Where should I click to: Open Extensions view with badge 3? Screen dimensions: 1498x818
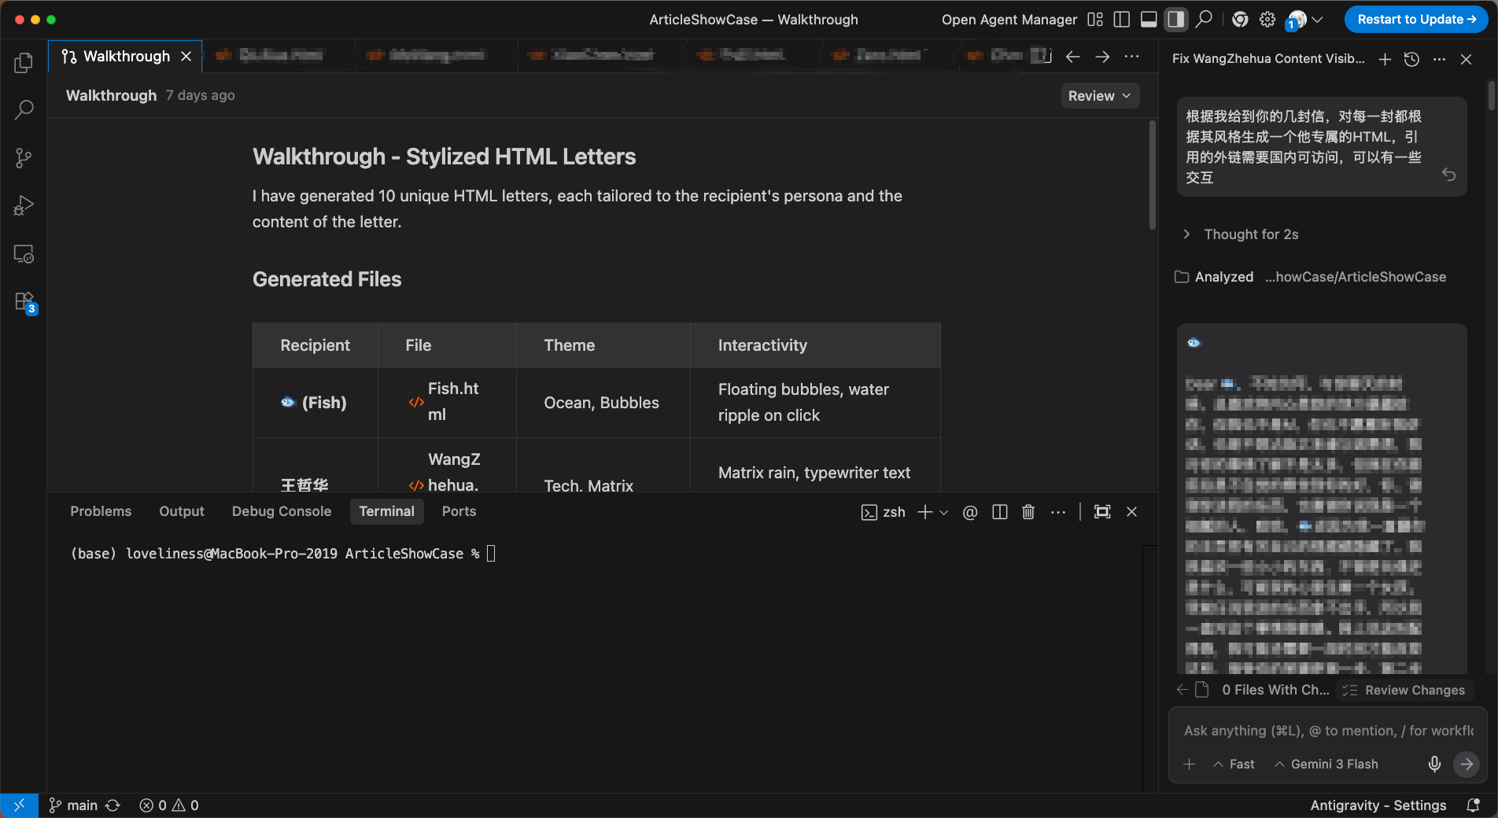(24, 302)
